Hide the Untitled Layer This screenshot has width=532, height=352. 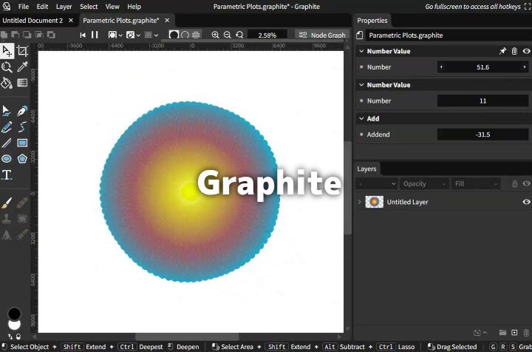(x=526, y=202)
